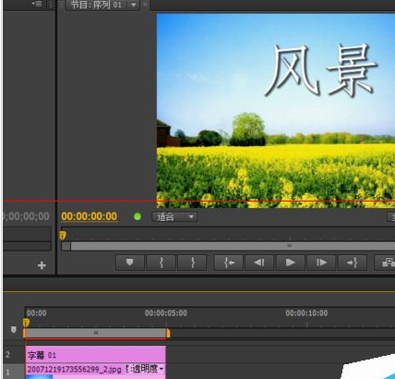Click the Lift button in program monitor

click(x=386, y=263)
